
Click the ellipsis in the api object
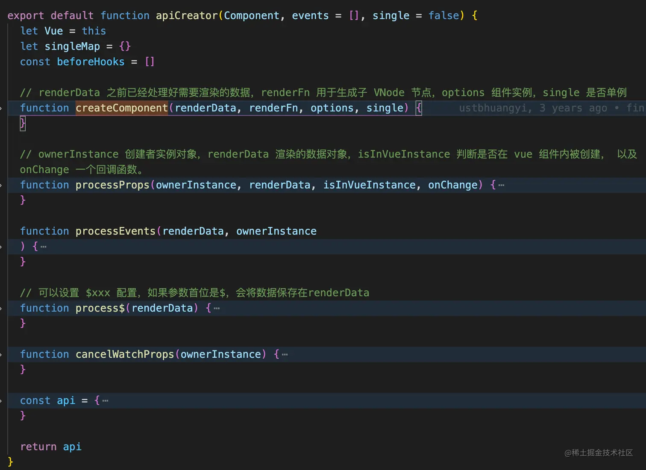coord(105,401)
